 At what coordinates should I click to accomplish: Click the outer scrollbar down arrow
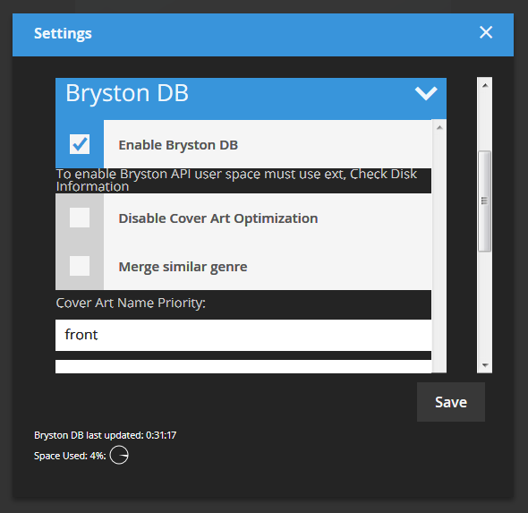[485, 365]
